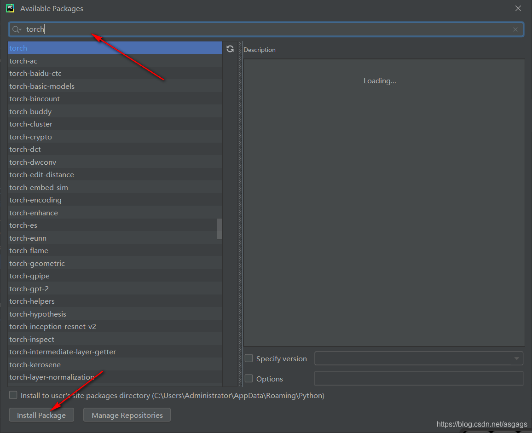Select the torch-enhance package

click(x=115, y=213)
